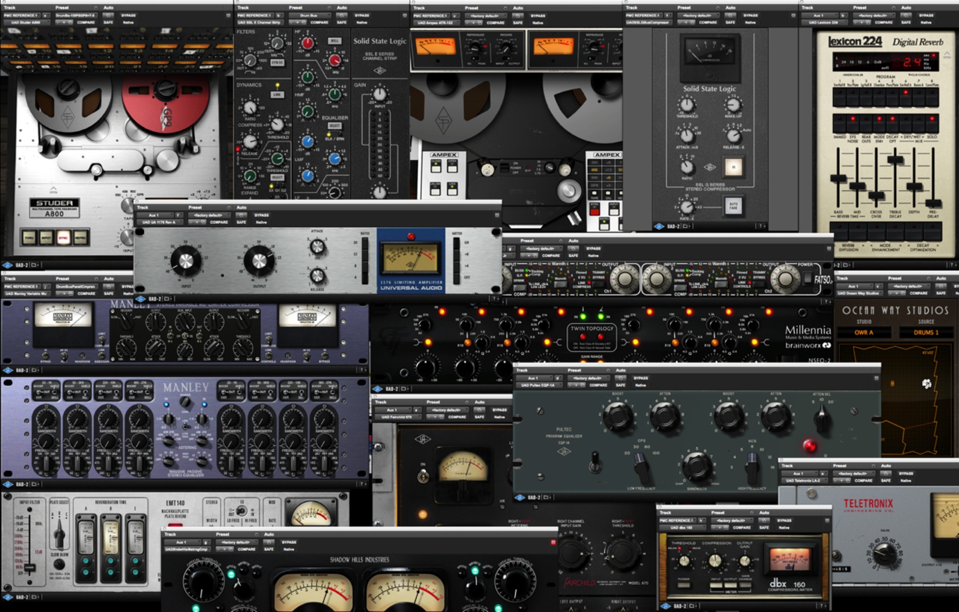Select ratio 20 button on 1176 limiter
This screenshot has width=959, height=612.
coord(365,243)
